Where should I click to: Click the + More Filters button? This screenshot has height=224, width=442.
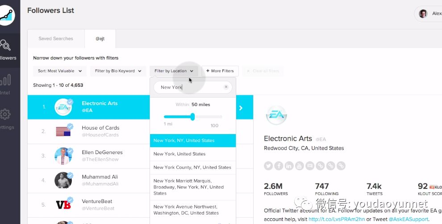[220, 71]
